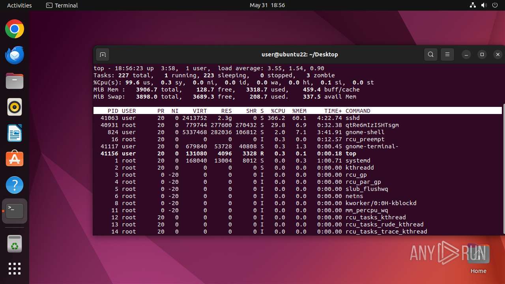Viewport: 505px width, 284px height.
Task: Click the bold top process row
Action: 297,153
